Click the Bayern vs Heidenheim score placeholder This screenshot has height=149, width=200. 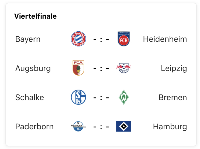pos(101,39)
